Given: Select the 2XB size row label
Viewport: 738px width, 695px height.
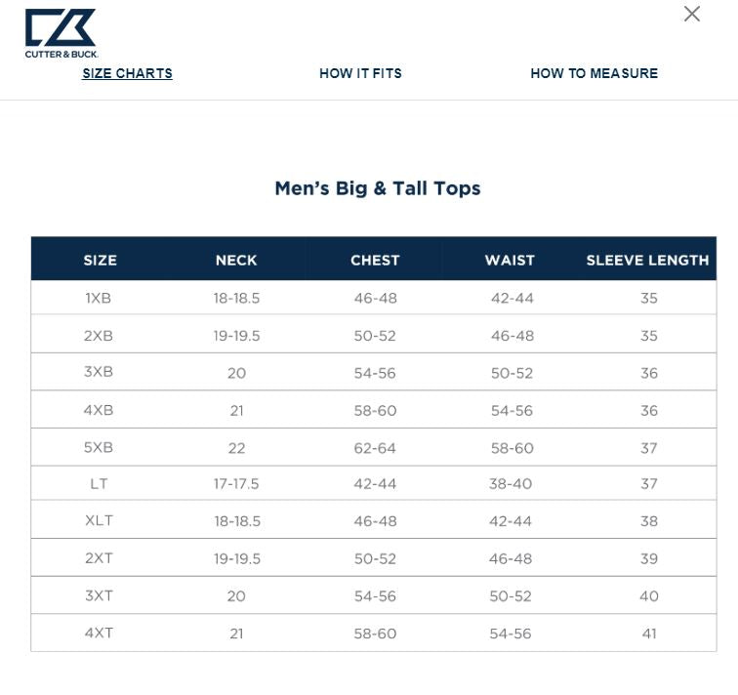Looking at the screenshot, I should pyautogui.click(x=99, y=336).
